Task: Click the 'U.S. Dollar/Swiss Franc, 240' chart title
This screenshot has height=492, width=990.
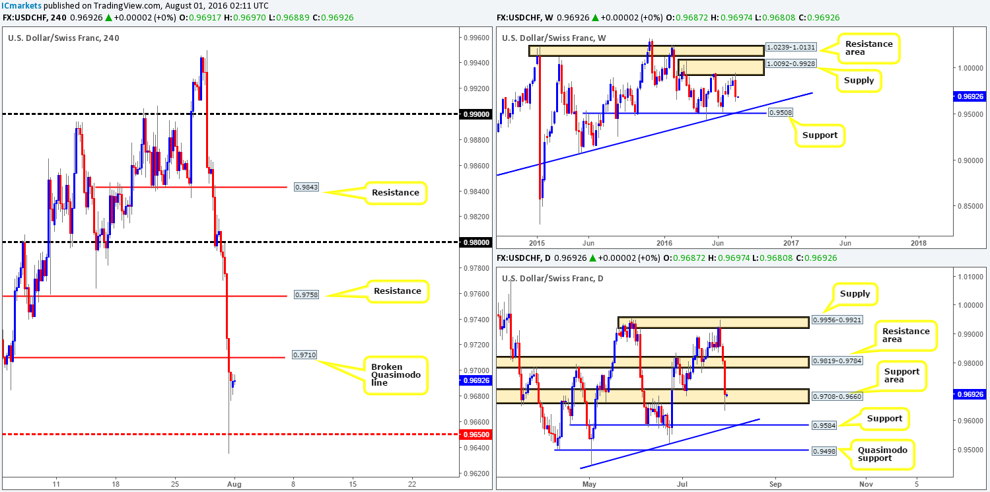Action: point(64,38)
